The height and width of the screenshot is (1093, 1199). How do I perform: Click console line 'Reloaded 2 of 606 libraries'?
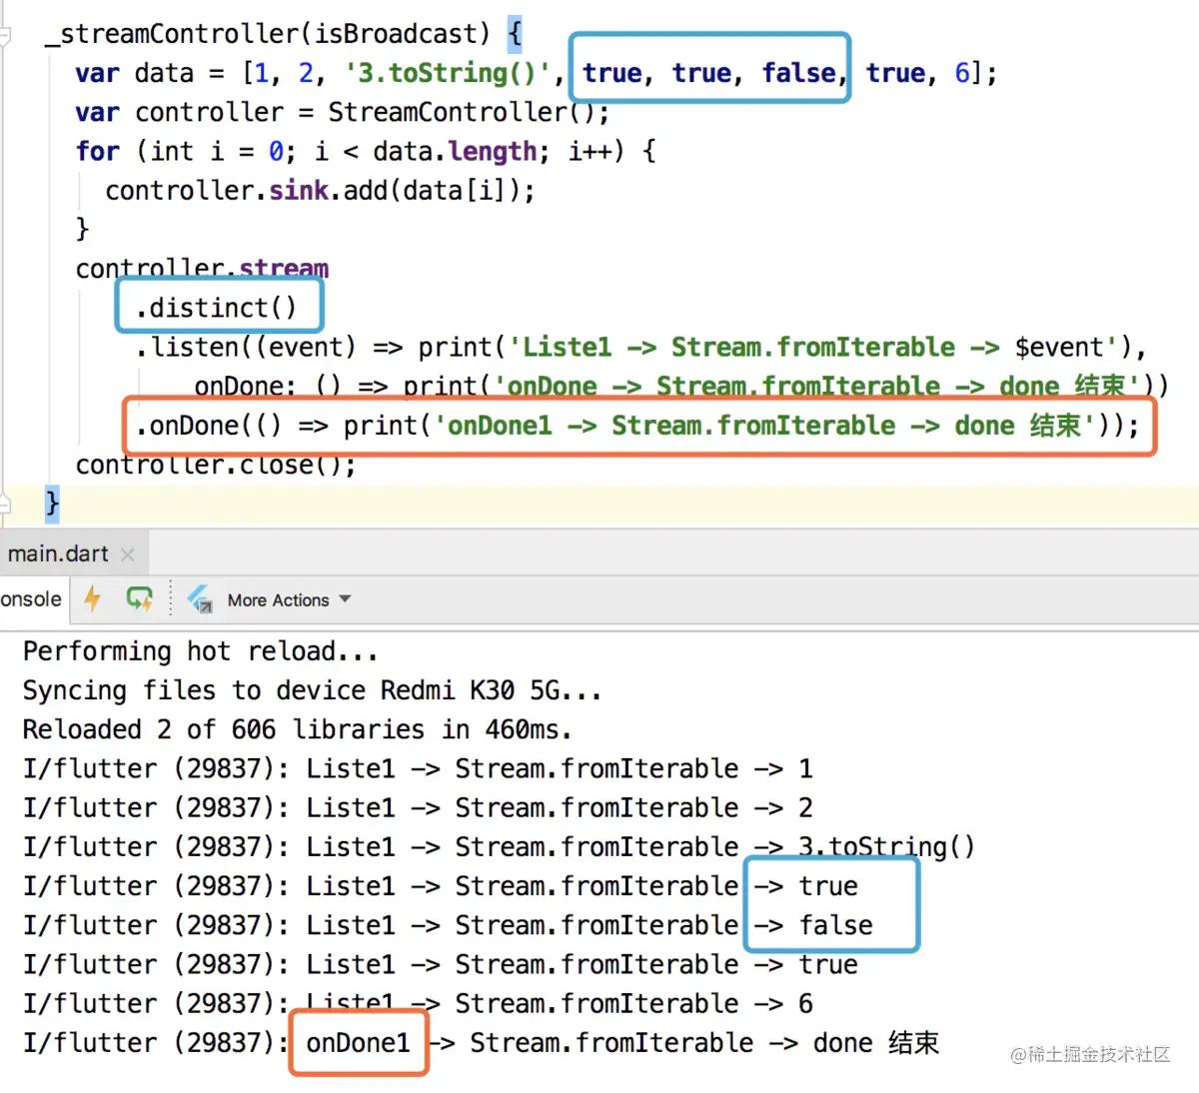(x=297, y=729)
